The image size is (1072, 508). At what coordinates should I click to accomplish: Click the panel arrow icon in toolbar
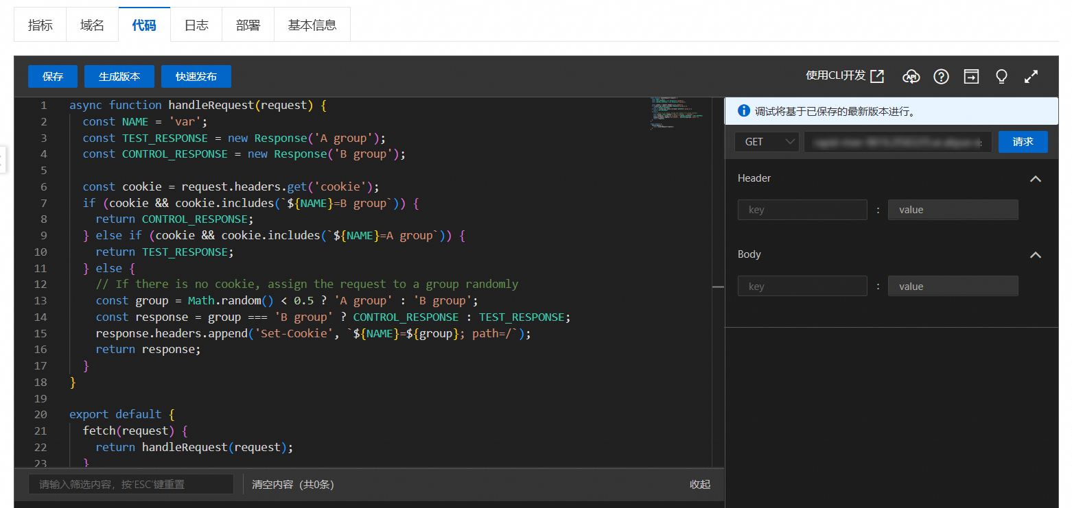pyautogui.click(x=971, y=76)
